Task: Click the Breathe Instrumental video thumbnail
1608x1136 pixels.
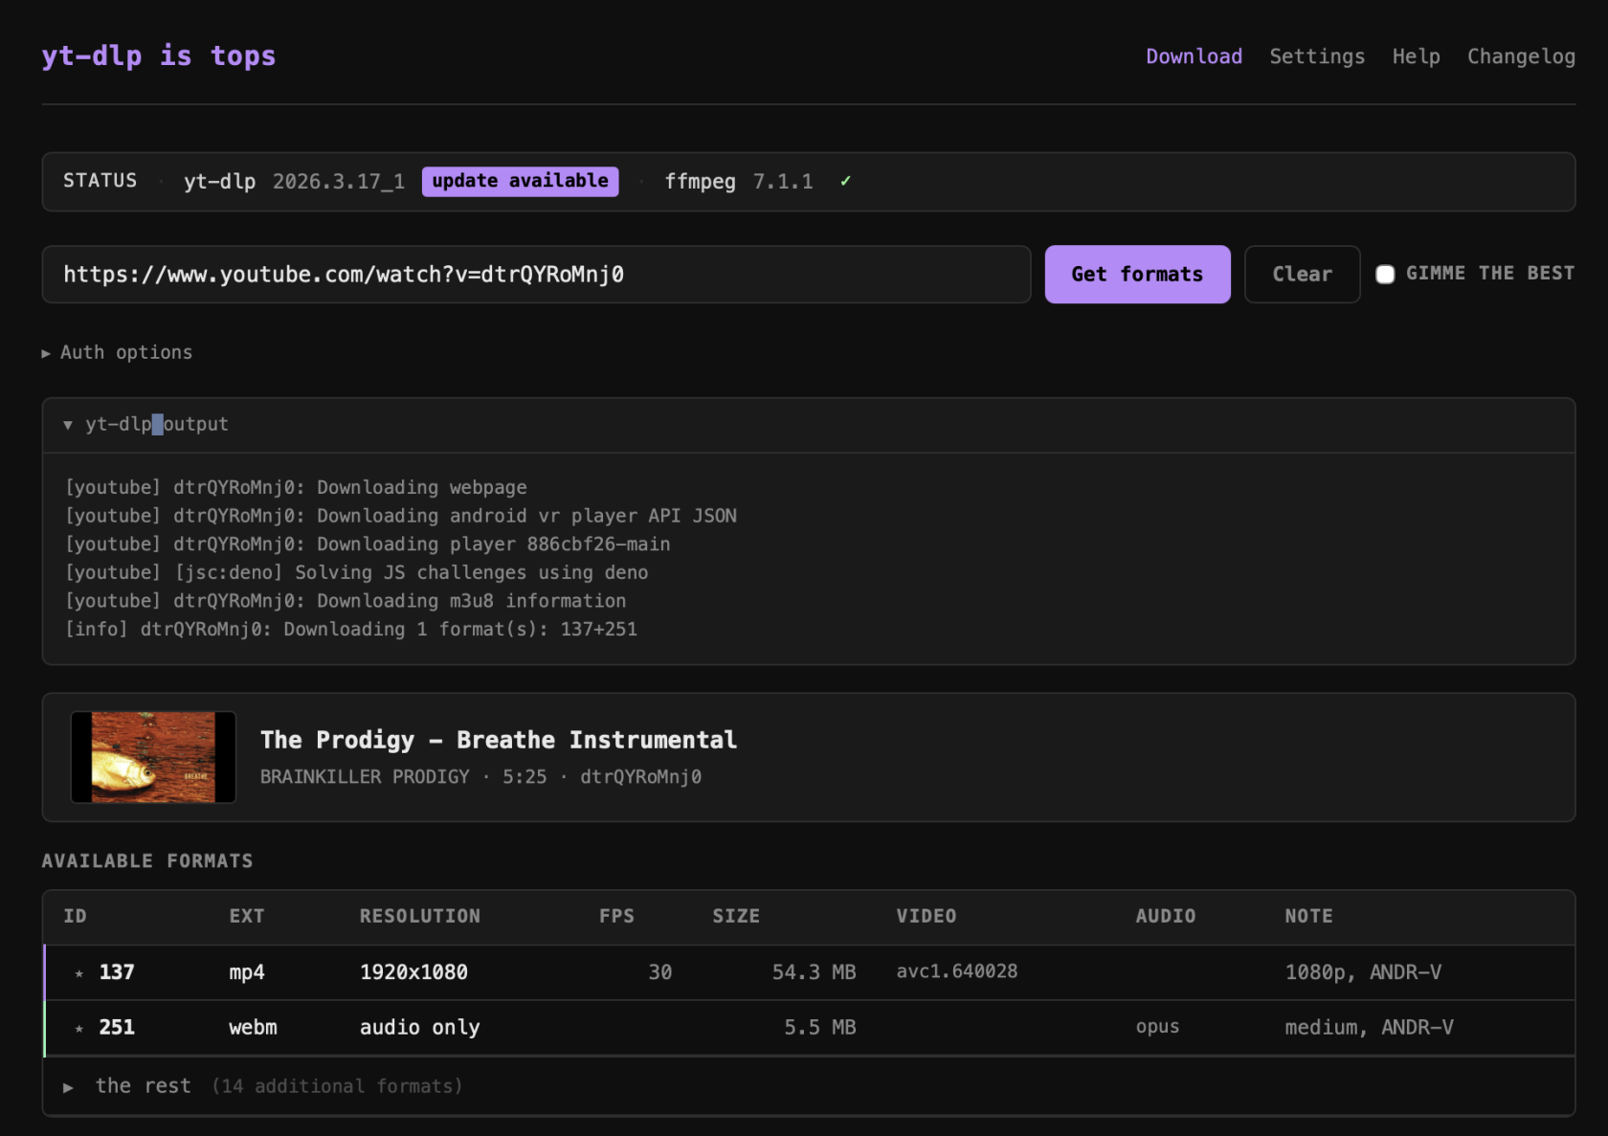Action: click(x=153, y=757)
